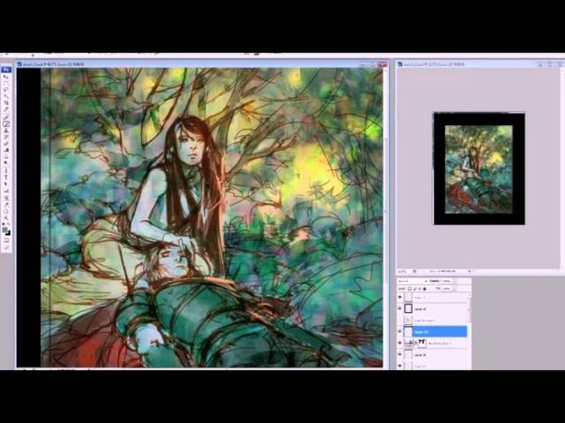Image resolution: width=565 pixels, height=423 pixels.
Task: Enable lock all padlock icon
Action: pyautogui.click(x=425, y=289)
